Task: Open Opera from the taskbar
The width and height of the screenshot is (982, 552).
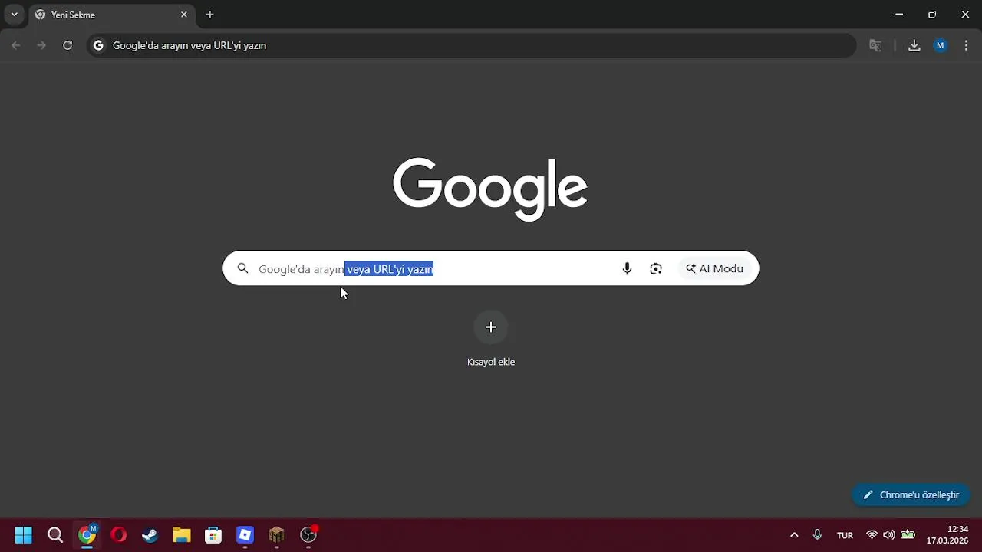Action: (x=118, y=535)
